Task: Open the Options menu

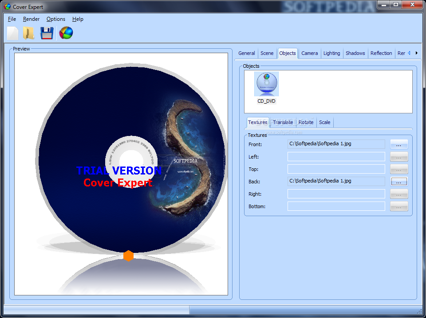Action: [x=56, y=19]
